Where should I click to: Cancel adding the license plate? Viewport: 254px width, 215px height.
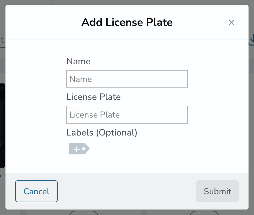[36, 191]
